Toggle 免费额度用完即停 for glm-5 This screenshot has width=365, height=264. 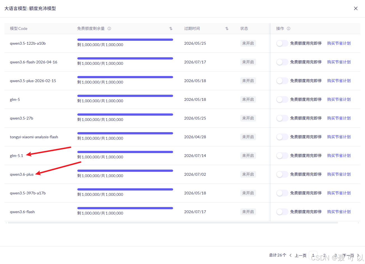coord(282,99)
